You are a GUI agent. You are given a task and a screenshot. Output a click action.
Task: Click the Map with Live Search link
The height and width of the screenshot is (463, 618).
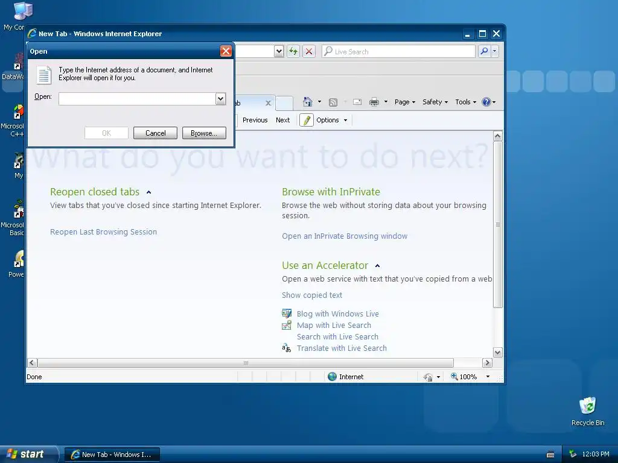[x=334, y=325]
